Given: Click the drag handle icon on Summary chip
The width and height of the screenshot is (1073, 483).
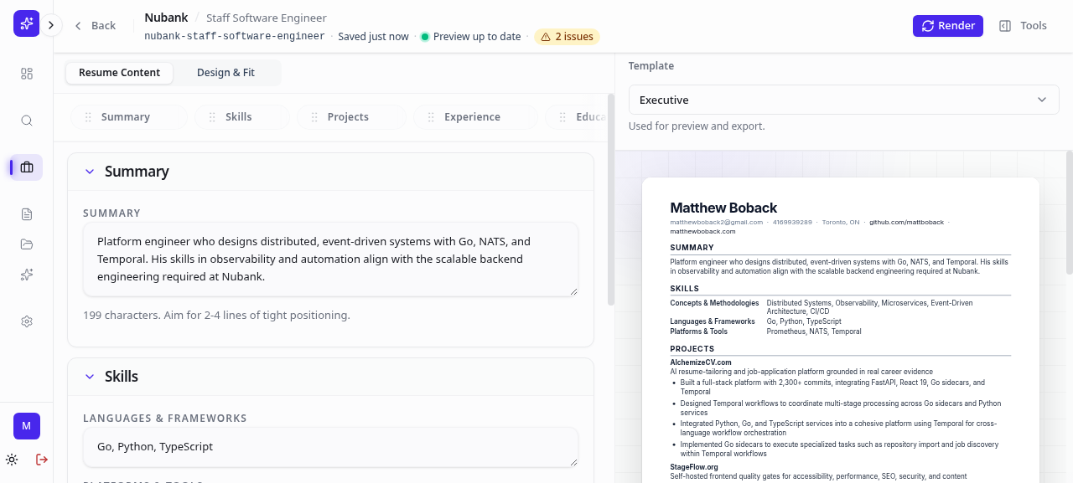Looking at the screenshot, I should click(x=87, y=117).
